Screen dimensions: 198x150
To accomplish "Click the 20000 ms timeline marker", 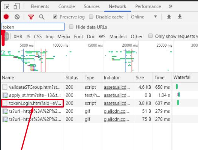I will (x=130, y=45).
